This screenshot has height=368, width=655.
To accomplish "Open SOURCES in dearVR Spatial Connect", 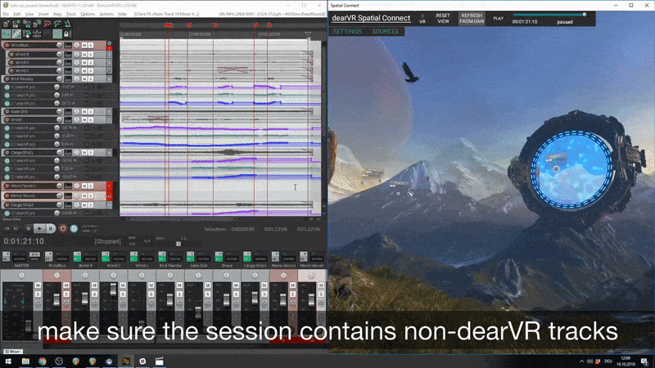I will (385, 31).
